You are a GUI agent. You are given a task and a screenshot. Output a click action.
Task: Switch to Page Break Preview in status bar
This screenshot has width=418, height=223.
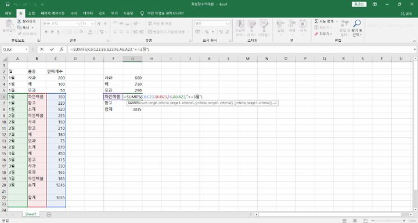365,221
